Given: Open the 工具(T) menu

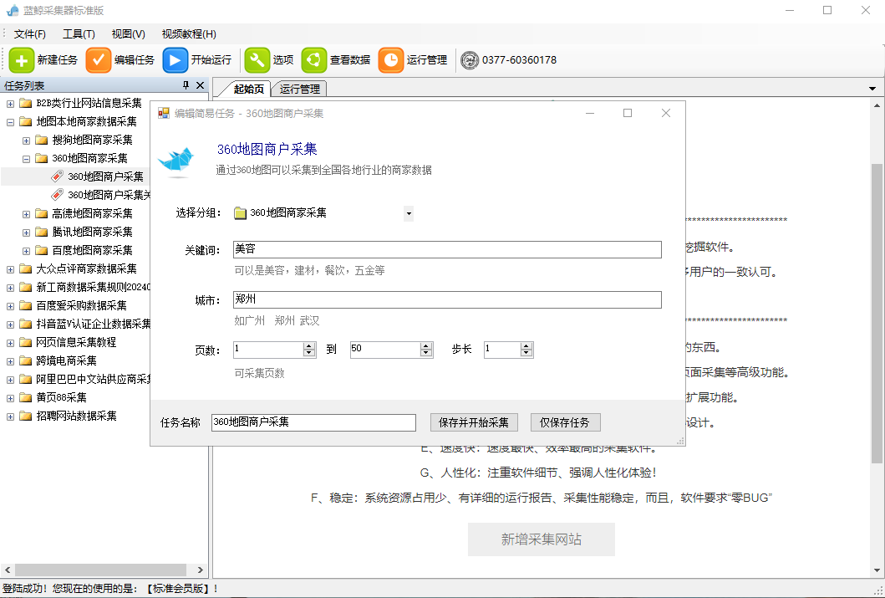Looking at the screenshot, I should (79, 34).
